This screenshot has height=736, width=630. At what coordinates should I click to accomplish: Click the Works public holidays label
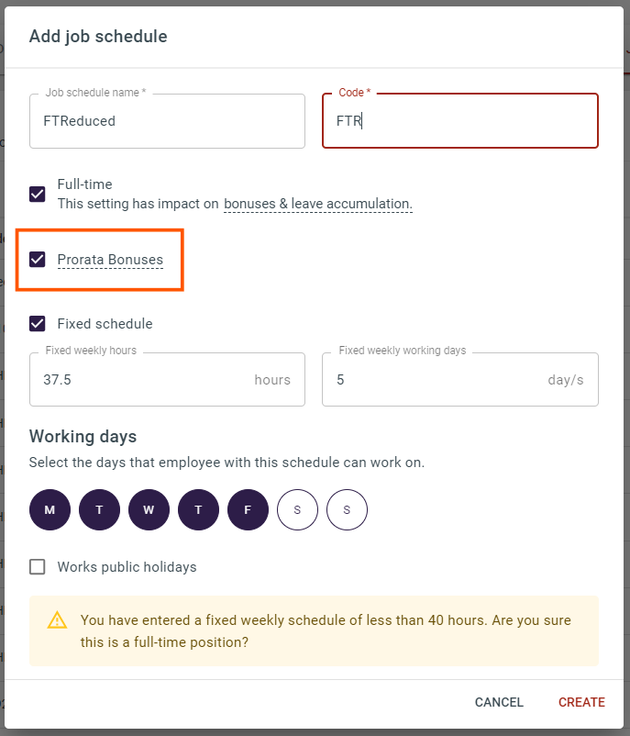127,567
